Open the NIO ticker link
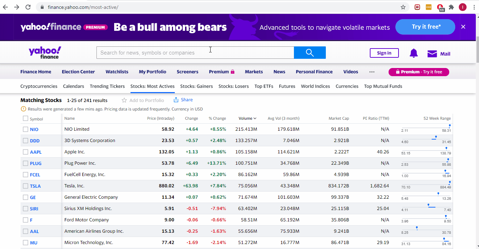This screenshot has width=479, height=249. tap(34, 130)
